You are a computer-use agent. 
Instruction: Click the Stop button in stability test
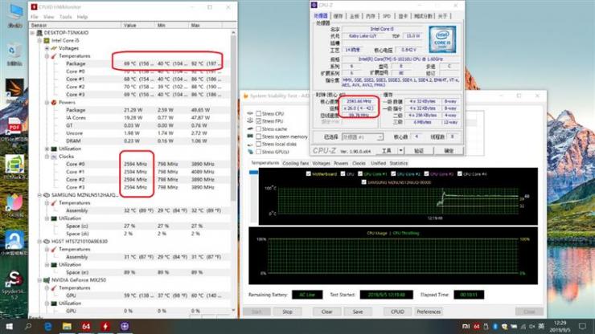coord(287,312)
